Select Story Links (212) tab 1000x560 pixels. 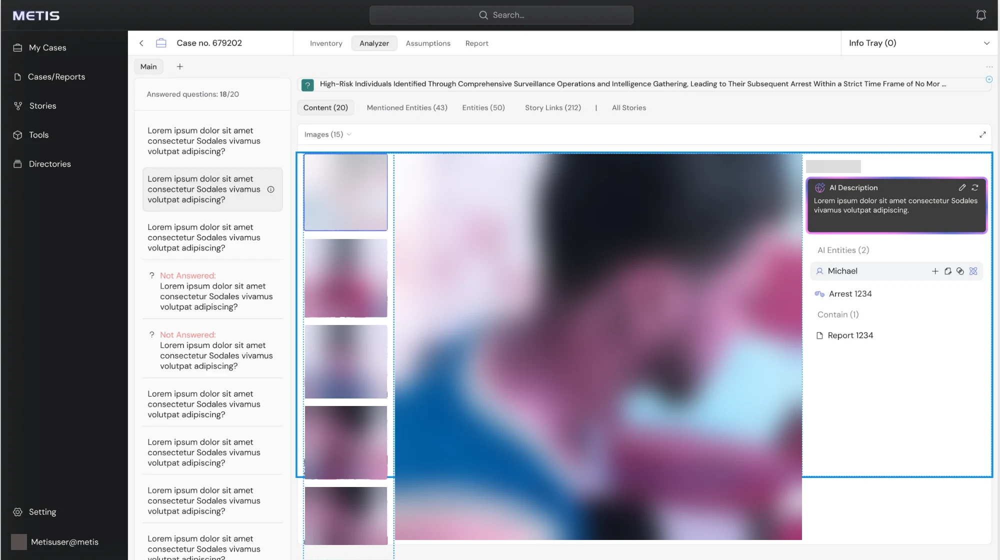coord(552,107)
